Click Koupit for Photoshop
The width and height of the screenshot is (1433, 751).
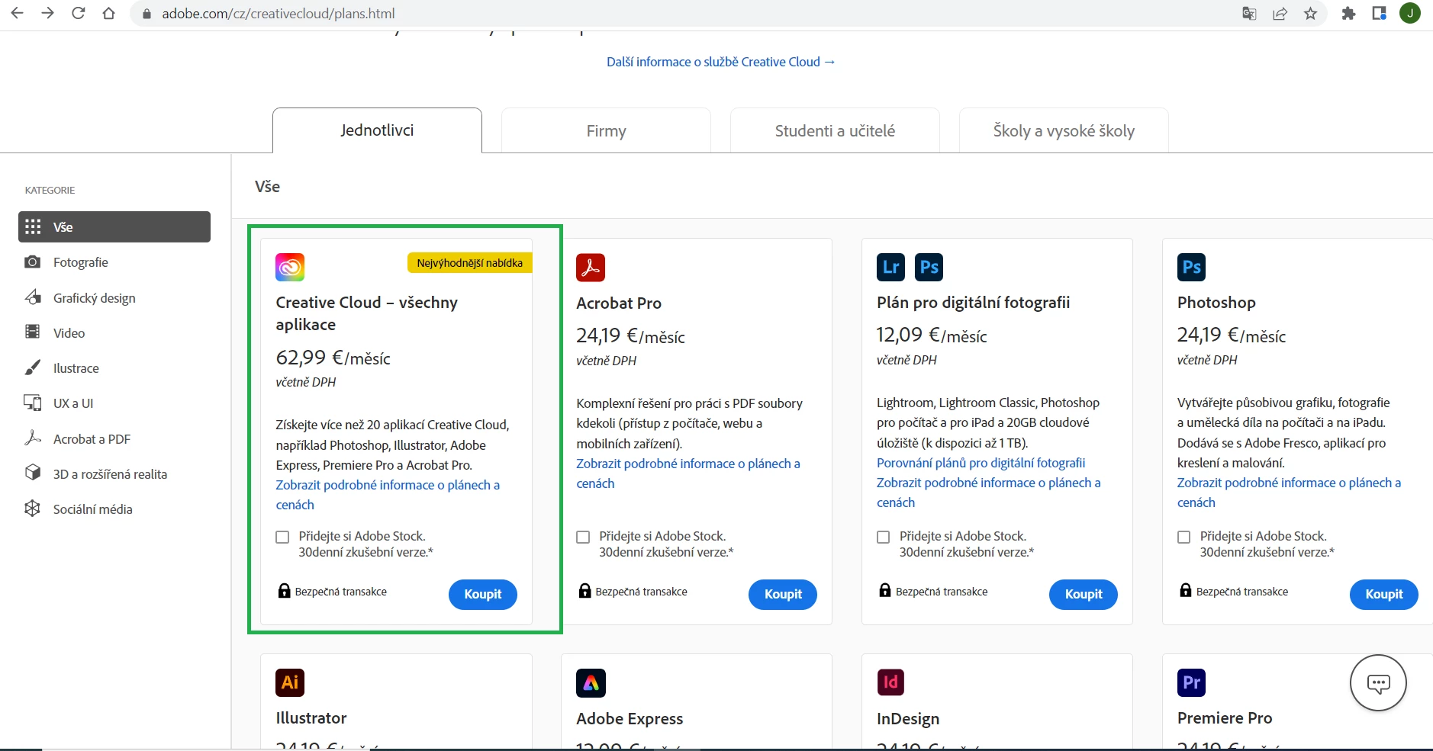click(1384, 595)
